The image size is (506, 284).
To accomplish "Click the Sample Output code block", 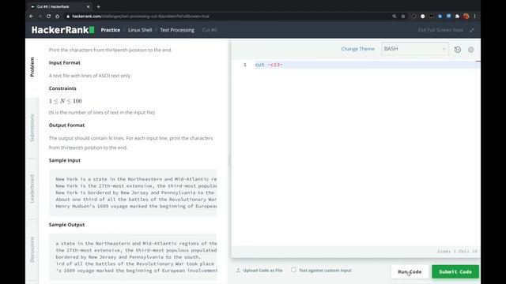I will pos(133,257).
